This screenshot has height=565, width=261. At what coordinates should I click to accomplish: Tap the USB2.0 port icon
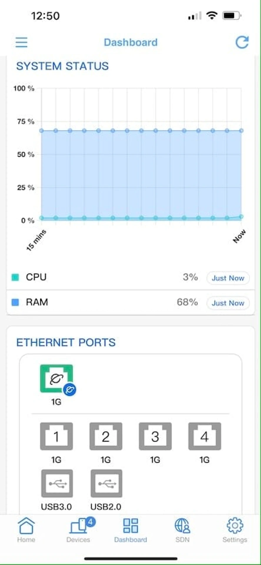(x=106, y=483)
